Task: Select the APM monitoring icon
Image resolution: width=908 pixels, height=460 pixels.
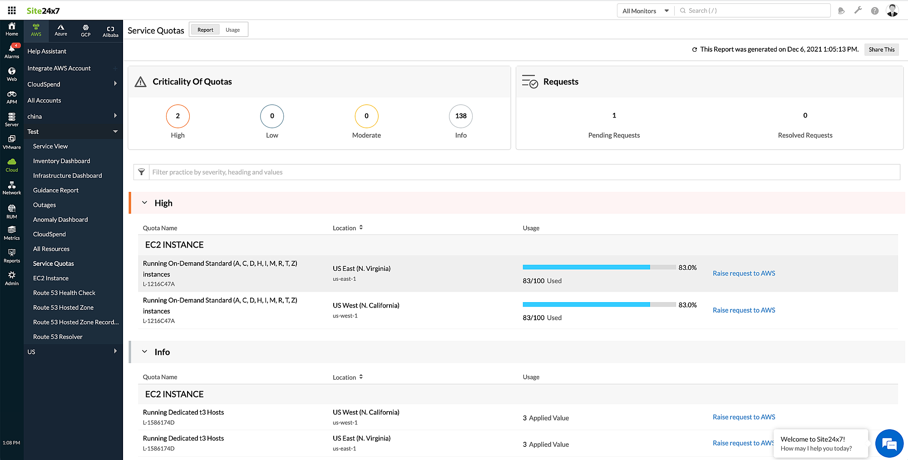Action: [11, 97]
